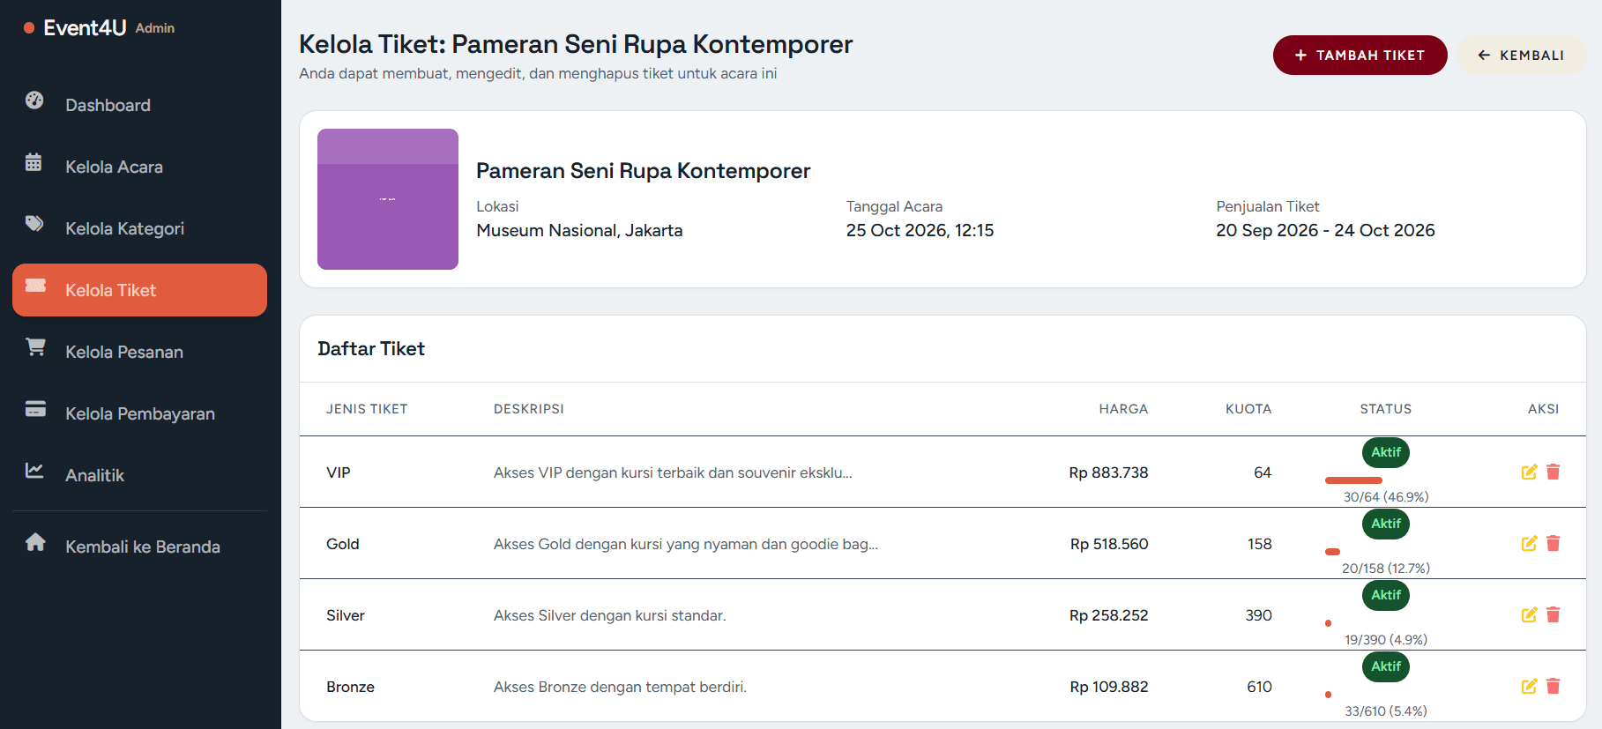Click the Aktif badge in Silver row
The width and height of the screenshot is (1602, 729).
(x=1385, y=595)
